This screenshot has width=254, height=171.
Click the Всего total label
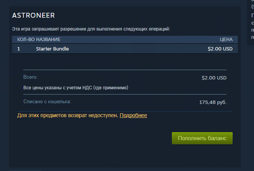(x=30, y=77)
